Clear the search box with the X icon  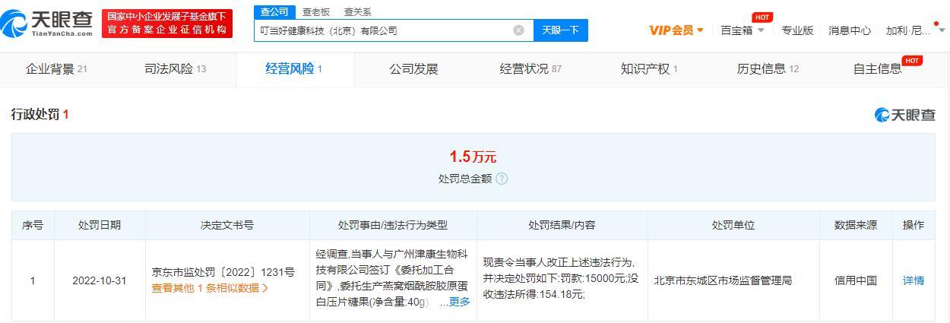point(518,30)
